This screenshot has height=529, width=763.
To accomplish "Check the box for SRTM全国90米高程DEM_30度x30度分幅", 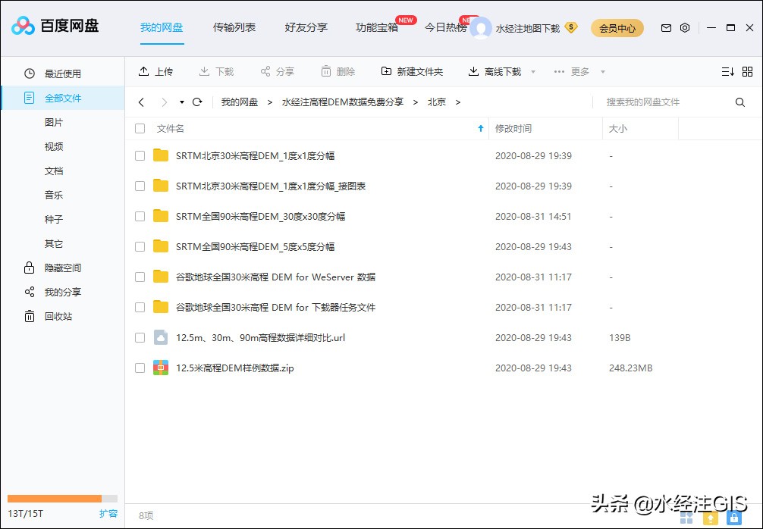I will [x=140, y=216].
